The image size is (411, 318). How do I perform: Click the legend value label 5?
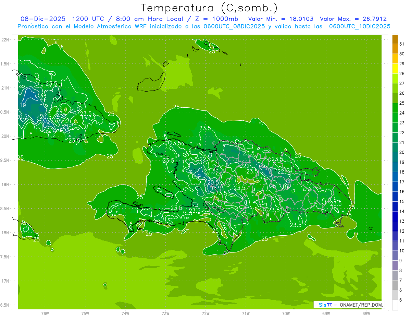pyautogui.click(x=401, y=300)
